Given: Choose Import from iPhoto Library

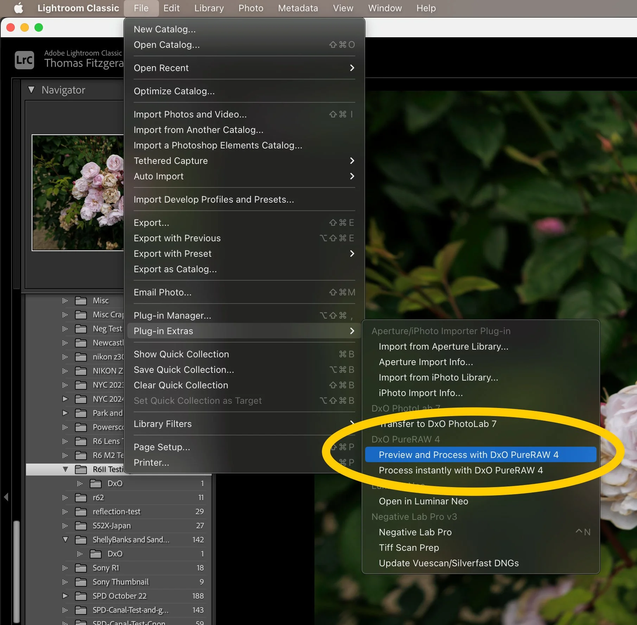Looking at the screenshot, I should (x=480, y=377).
